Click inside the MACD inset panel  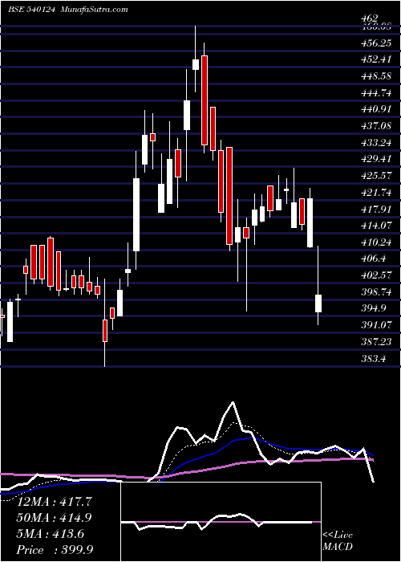tap(221, 522)
